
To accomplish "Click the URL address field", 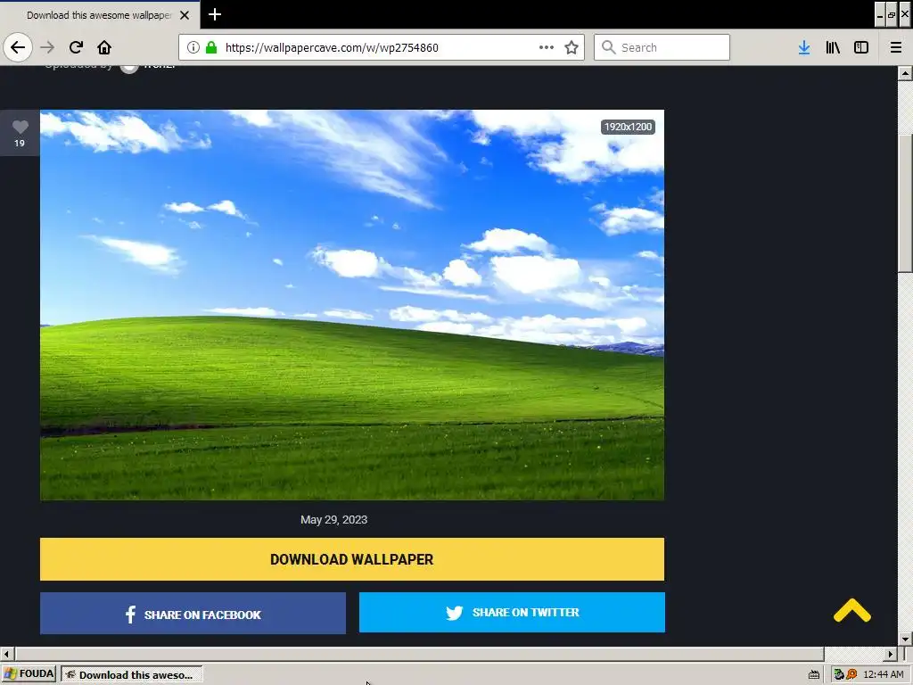I will pyautogui.click(x=382, y=47).
